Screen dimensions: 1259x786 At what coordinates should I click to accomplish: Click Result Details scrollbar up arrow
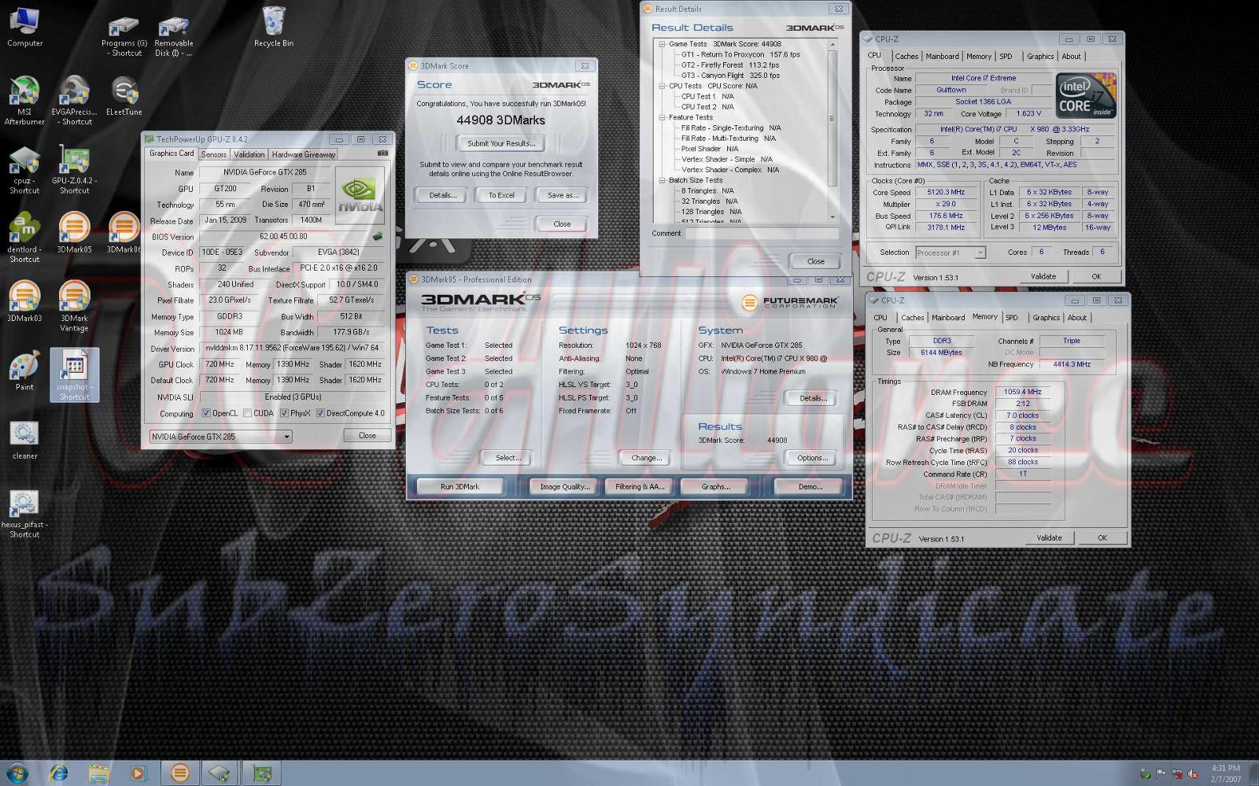833,44
